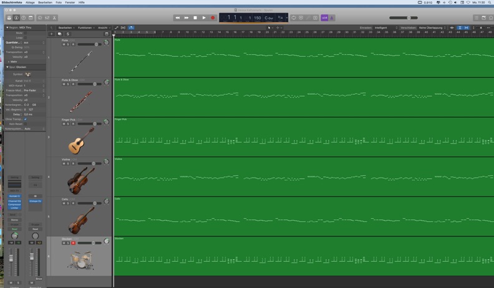
Task: Duplicate the selected track icon
Action: (59, 34)
